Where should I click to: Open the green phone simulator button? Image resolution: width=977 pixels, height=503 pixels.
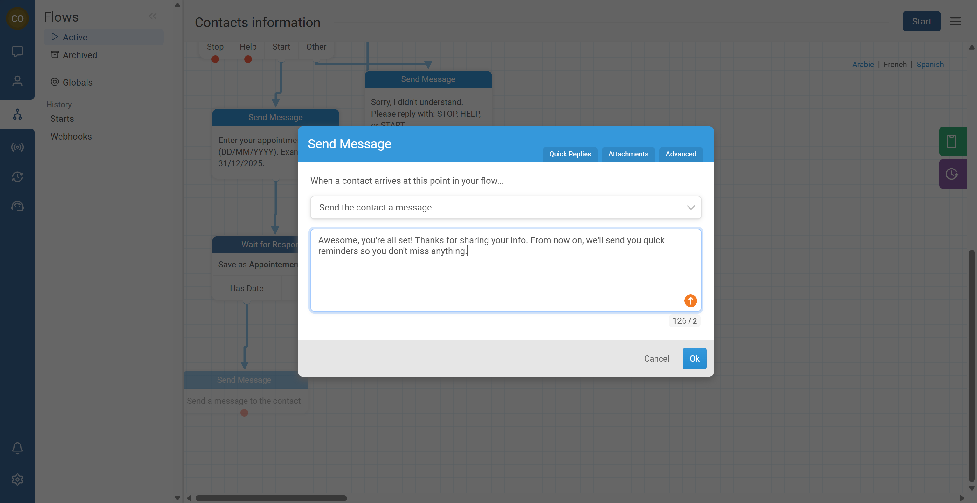(x=952, y=141)
